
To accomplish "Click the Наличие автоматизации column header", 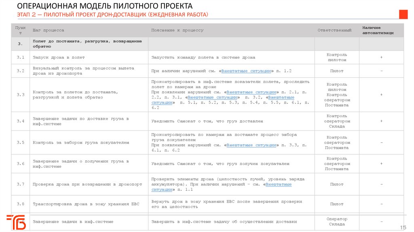I will coord(378,30).
